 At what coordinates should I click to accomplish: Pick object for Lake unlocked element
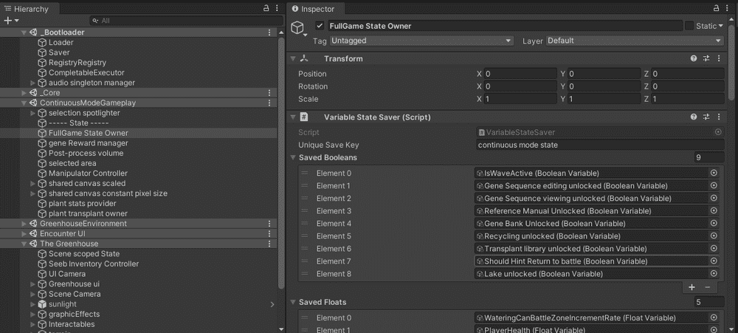pos(714,274)
